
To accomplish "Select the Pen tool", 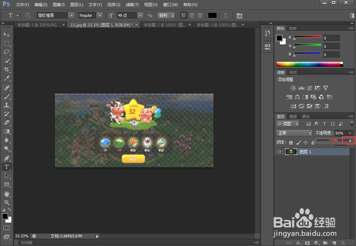I will click(6, 158).
